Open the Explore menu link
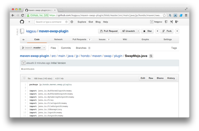This screenshot has height=131, width=199. pyautogui.click(x=82, y=22)
